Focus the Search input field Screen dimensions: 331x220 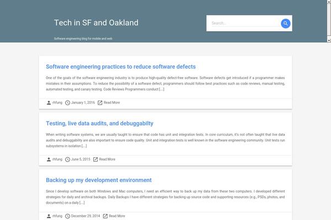click(x=244, y=23)
